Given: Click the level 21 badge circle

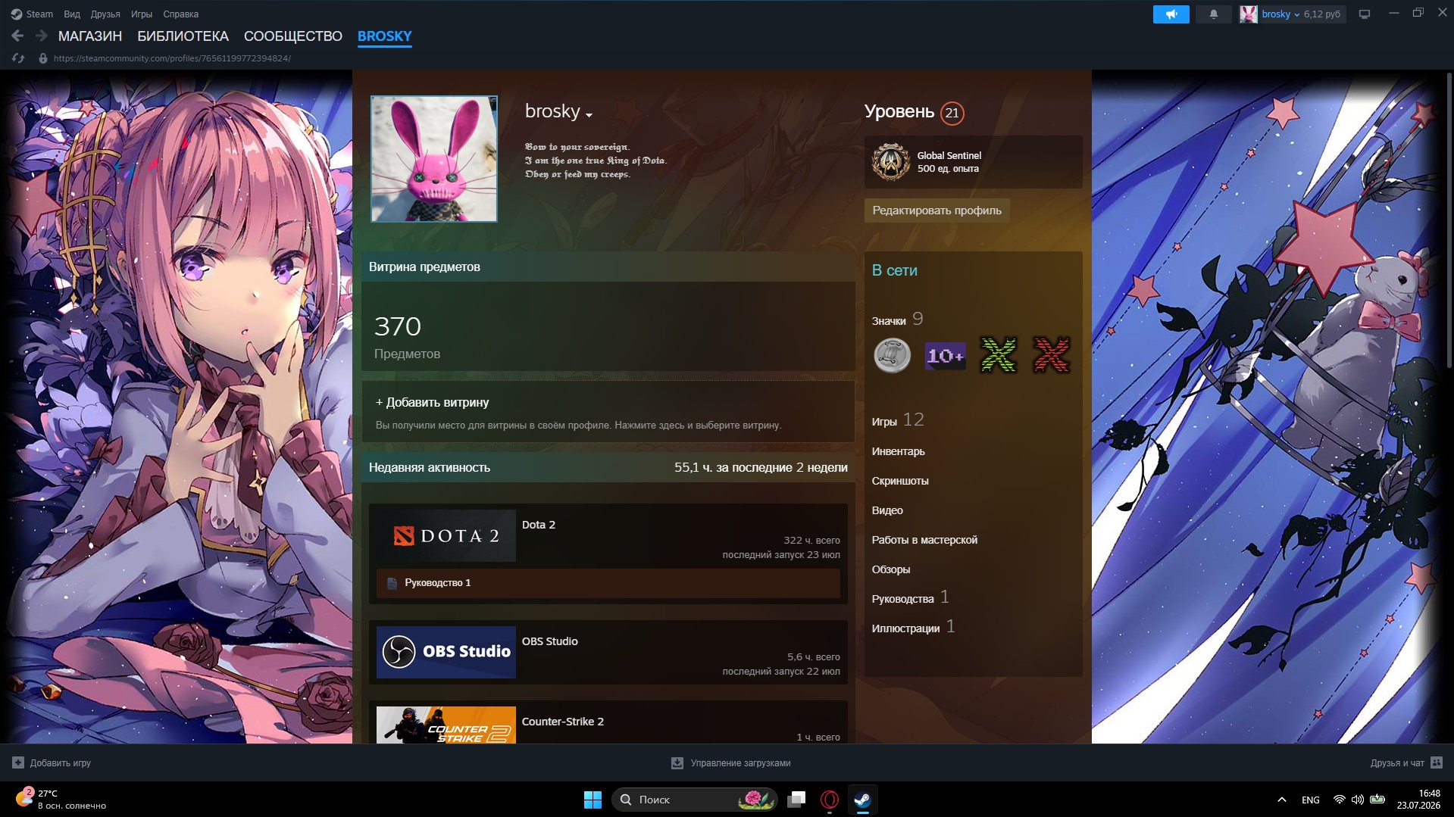Looking at the screenshot, I should [x=952, y=113].
